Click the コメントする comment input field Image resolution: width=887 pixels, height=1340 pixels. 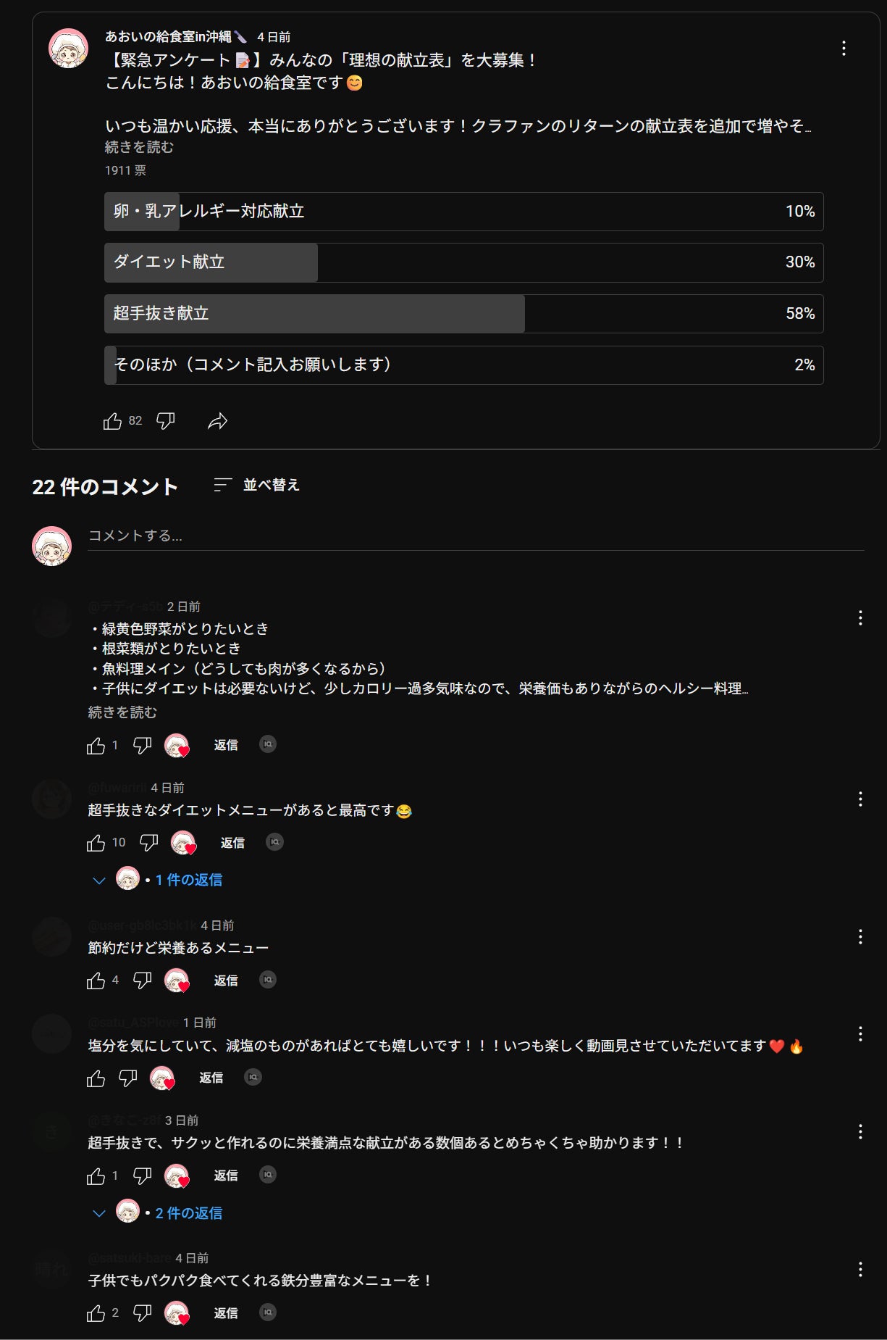pyautogui.click(x=475, y=536)
